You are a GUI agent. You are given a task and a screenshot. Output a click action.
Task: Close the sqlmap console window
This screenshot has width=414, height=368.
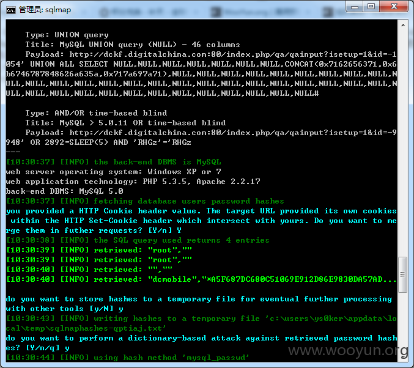[394, 7]
